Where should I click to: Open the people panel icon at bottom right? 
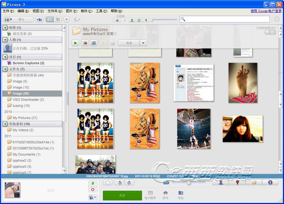point(221,182)
